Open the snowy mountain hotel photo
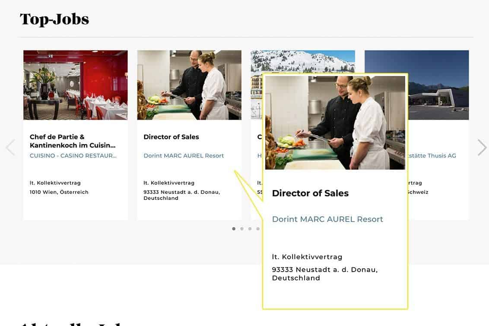The height and width of the screenshot is (326, 489). [303, 62]
